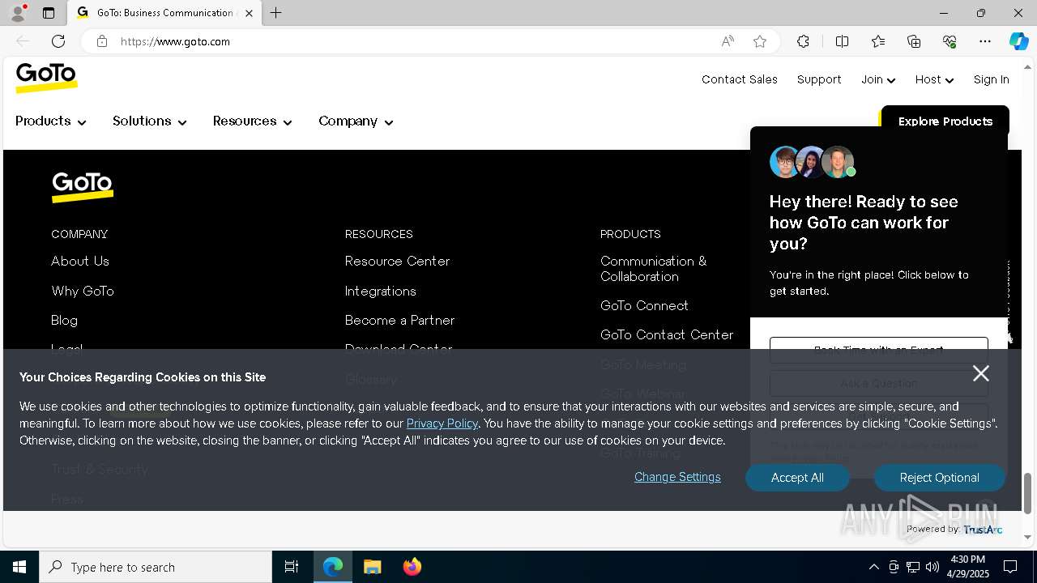Click the GoTo logo in footer

82,187
